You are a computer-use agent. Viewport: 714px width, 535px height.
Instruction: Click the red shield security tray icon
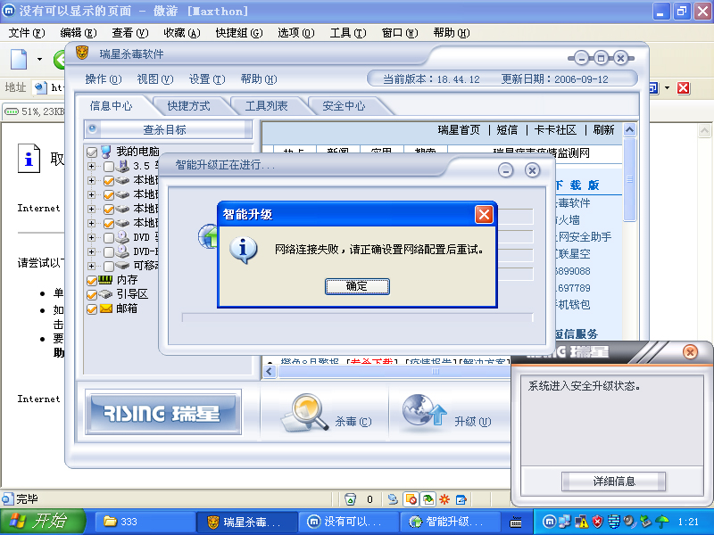pos(597,522)
